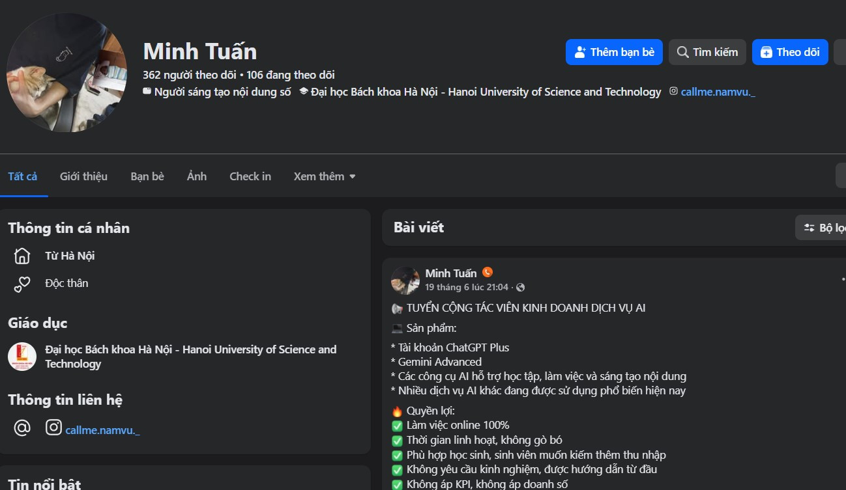Click the Không áp KPI, không áp doanh số line
Viewport: 846px width, 490px height.
[x=487, y=484]
